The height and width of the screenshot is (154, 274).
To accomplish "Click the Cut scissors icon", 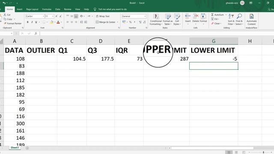I will click(5, 15).
